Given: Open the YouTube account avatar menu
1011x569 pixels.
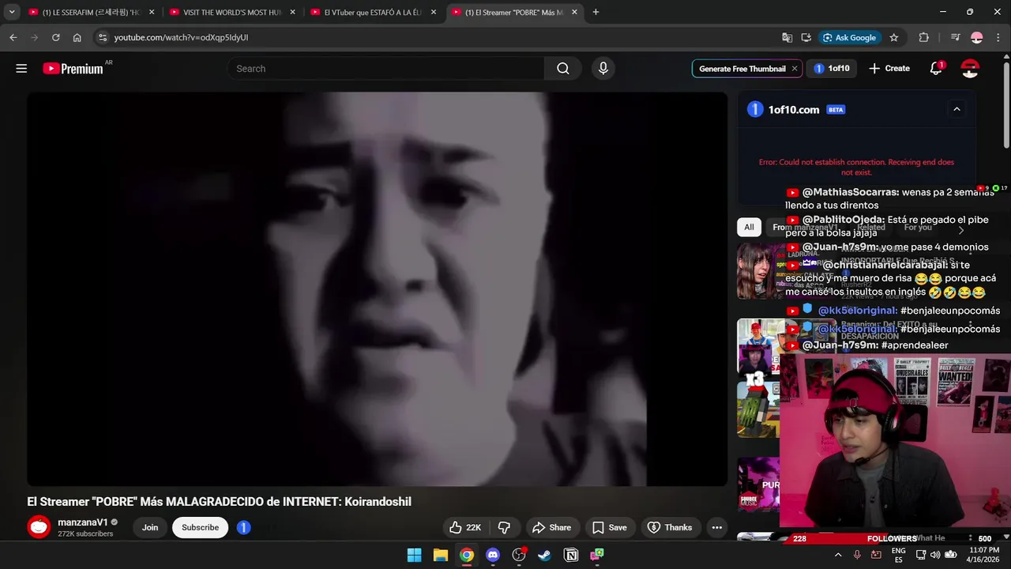Looking at the screenshot, I should coord(970,69).
